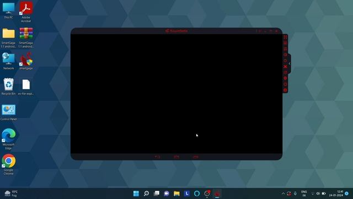Switch to SmartGaga via its taskbar icon

click(217, 193)
